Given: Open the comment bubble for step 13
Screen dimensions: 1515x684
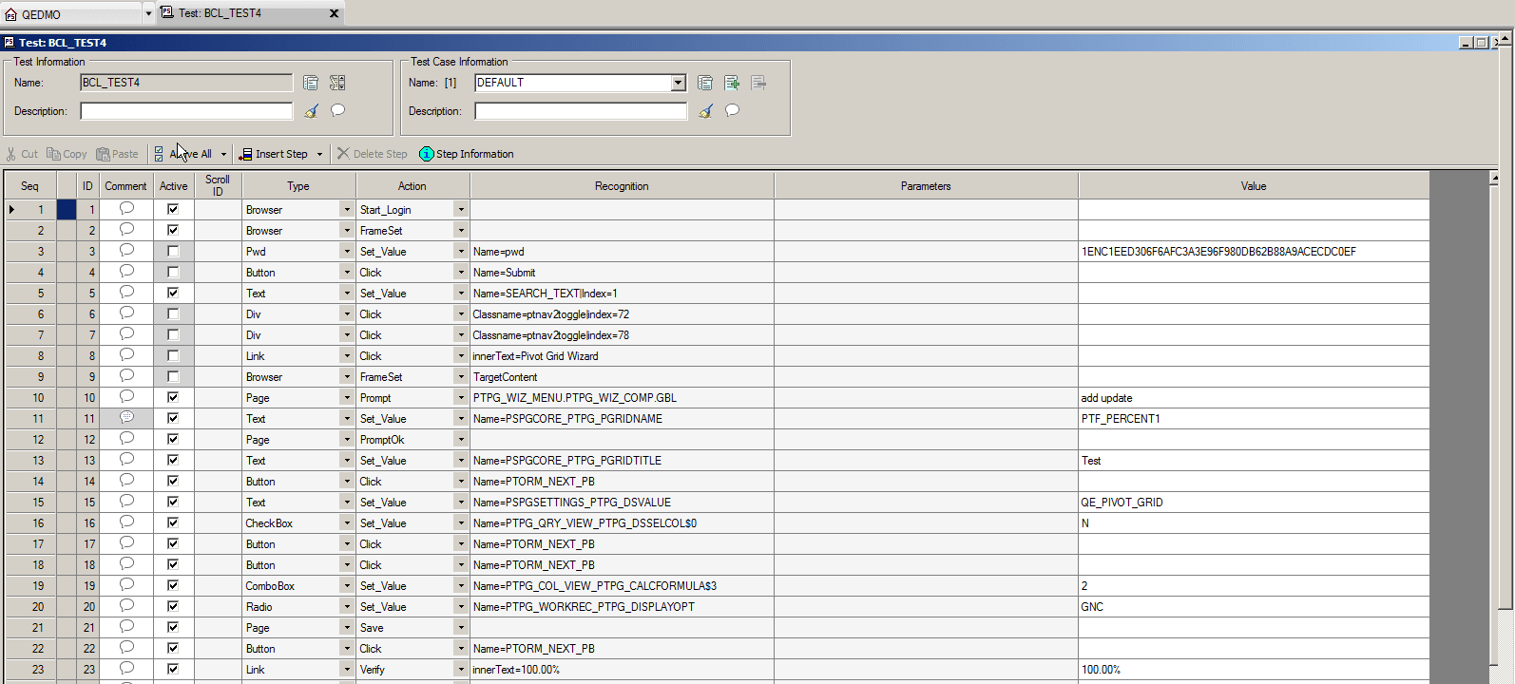Looking at the screenshot, I should coord(126,460).
